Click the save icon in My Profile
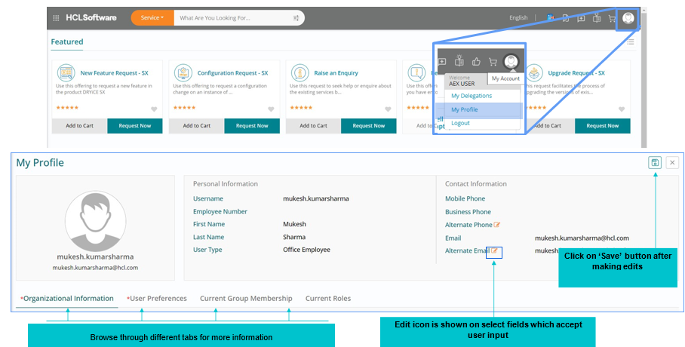 (655, 163)
